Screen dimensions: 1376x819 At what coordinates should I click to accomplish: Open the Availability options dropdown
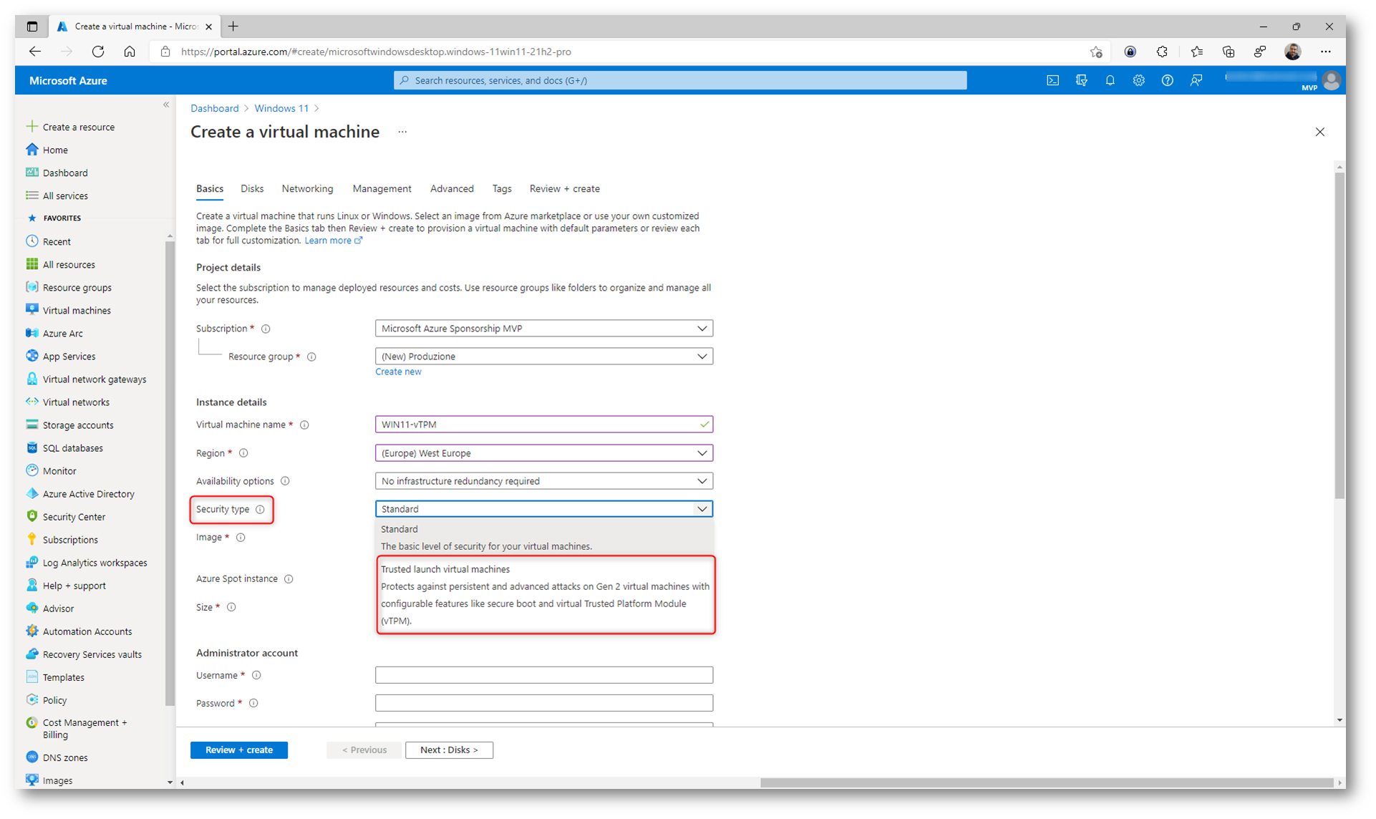point(544,480)
